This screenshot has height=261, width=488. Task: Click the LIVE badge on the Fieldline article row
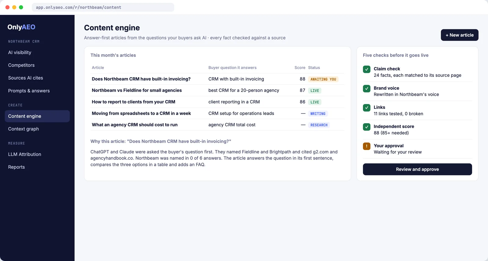coord(315,91)
